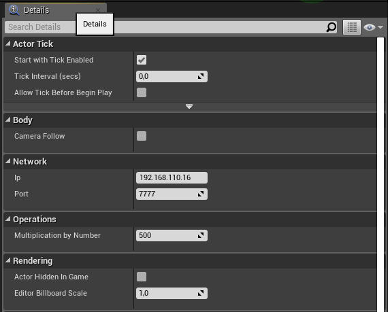Click the Editor Billboard Scale label

click(x=50, y=293)
